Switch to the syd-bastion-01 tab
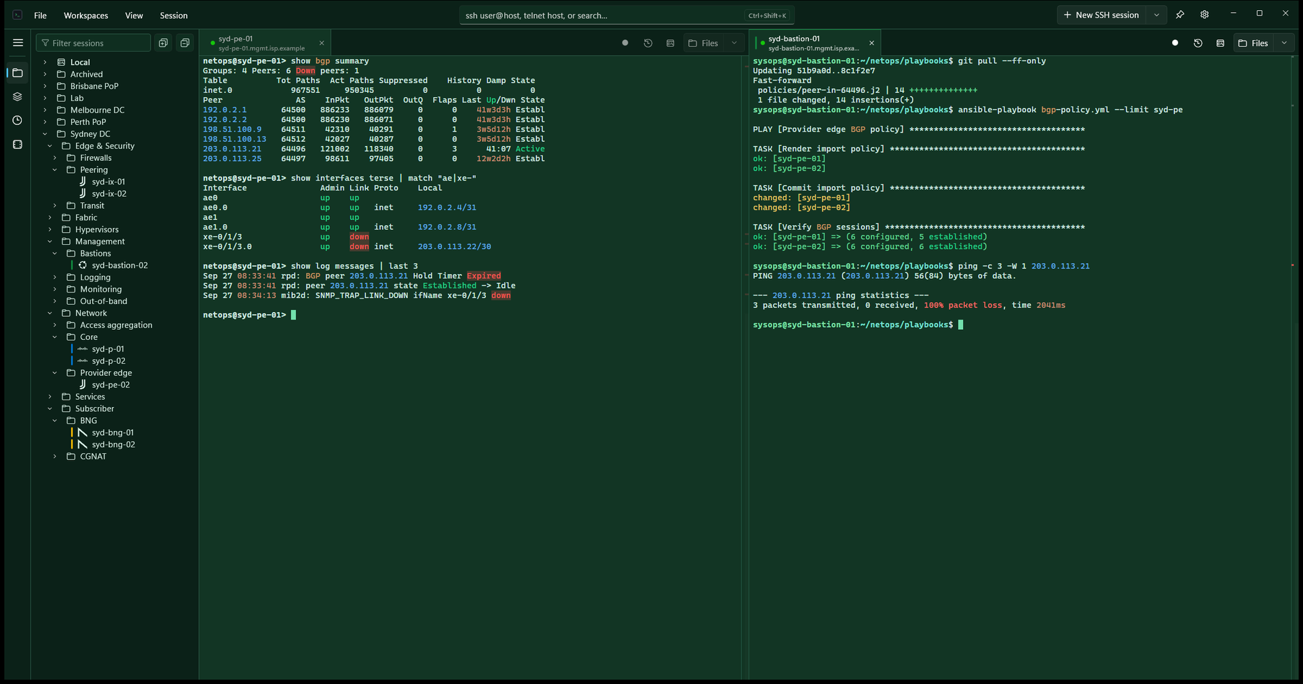The height and width of the screenshot is (684, 1303). 813,43
